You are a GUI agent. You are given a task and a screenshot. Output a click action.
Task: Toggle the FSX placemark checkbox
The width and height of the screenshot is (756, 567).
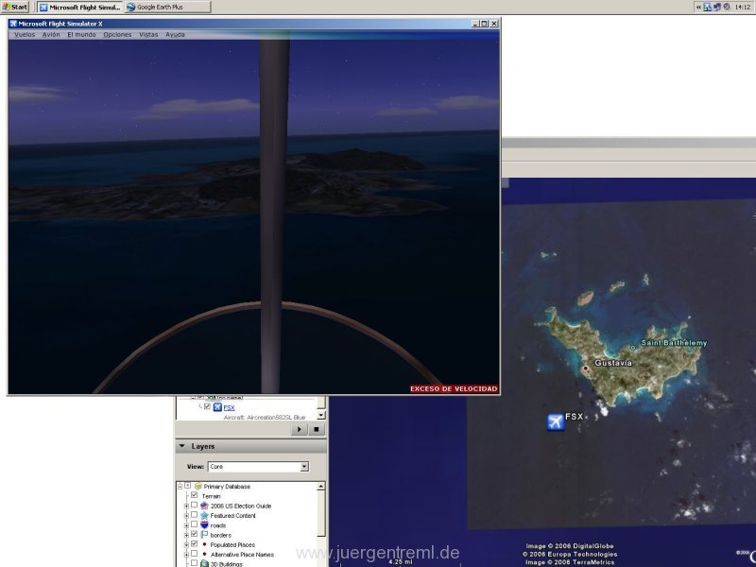pyautogui.click(x=207, y=406)
